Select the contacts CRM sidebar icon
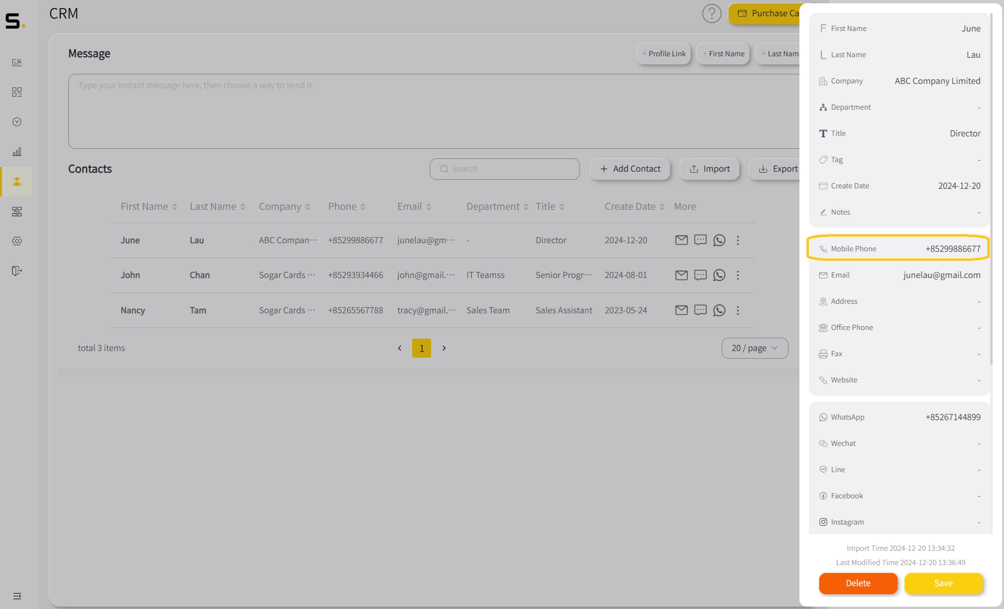This screenshot has height=609, width=1004. pos(17,182)
